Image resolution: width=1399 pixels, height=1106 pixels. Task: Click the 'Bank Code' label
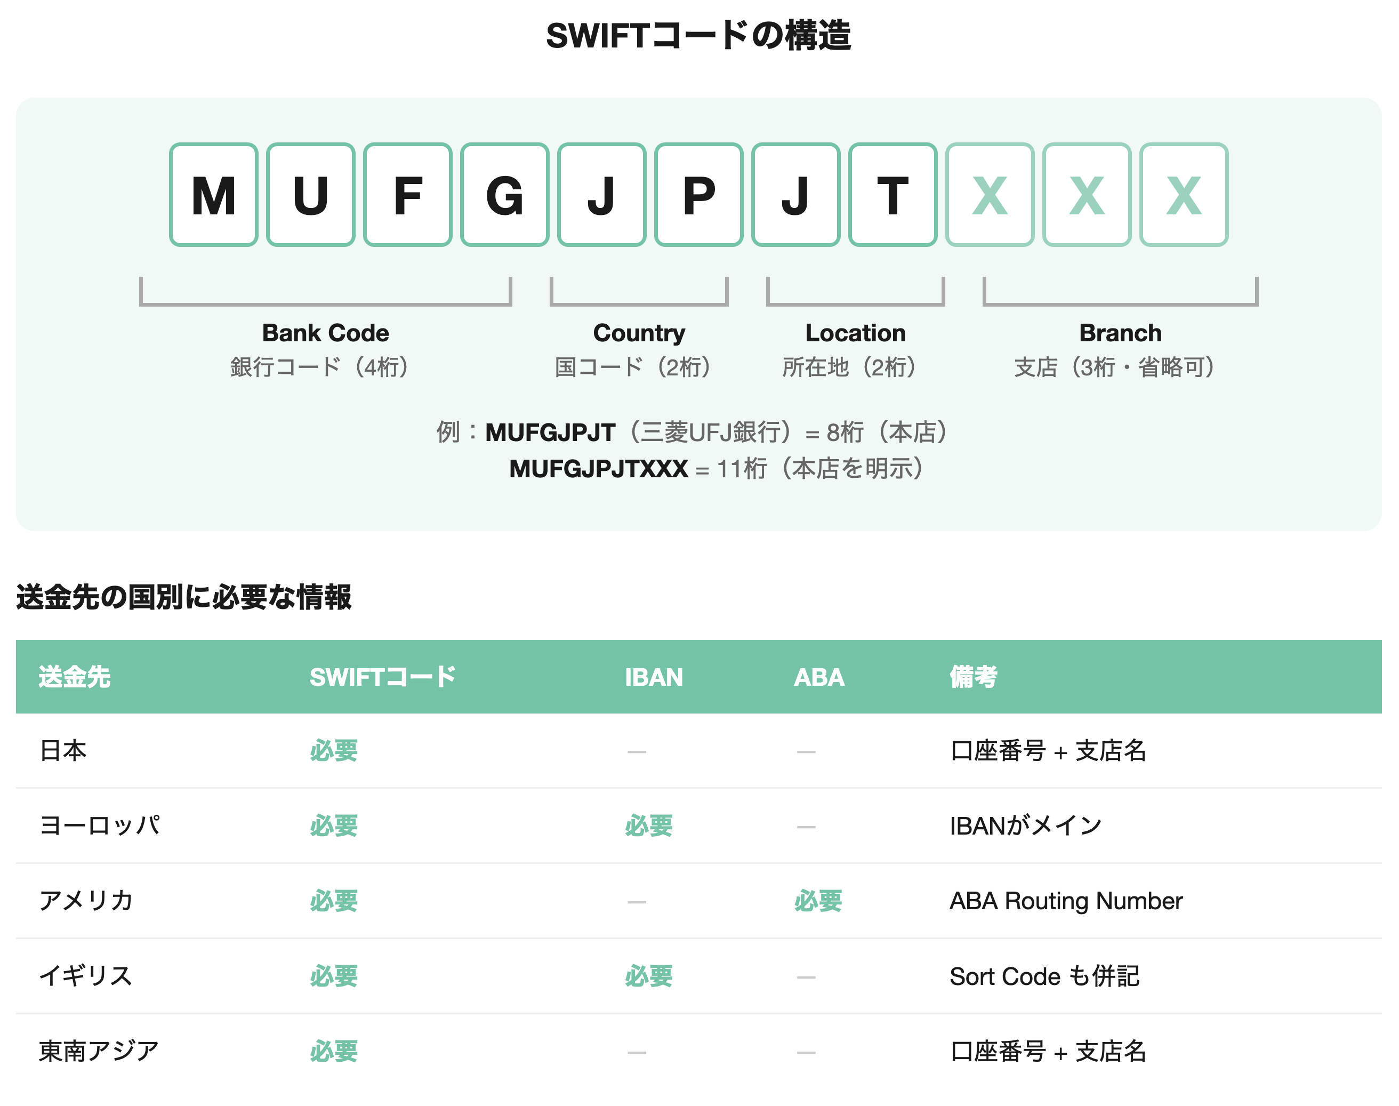pyautogui.click(x=326, y=333)
